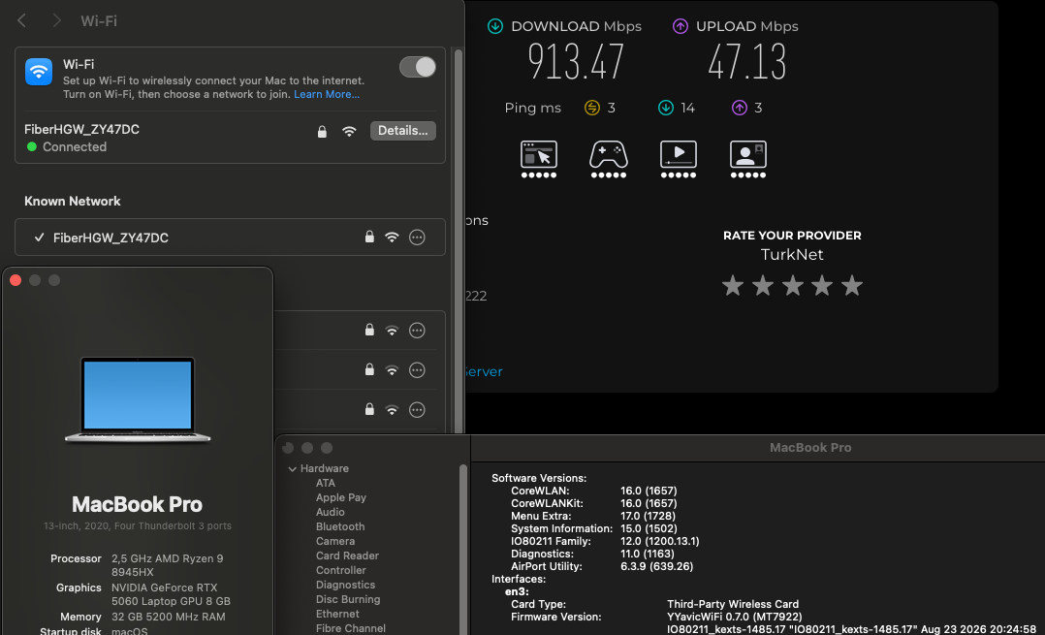Select the known network FiberHGW_ZY47DC row

point(230,238)
